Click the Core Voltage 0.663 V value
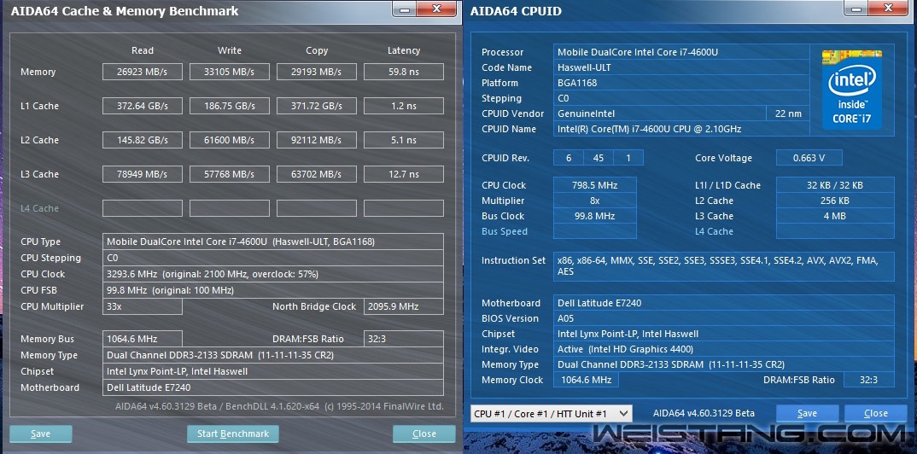This screenshot has width=917, height=454. coord(809,158)
